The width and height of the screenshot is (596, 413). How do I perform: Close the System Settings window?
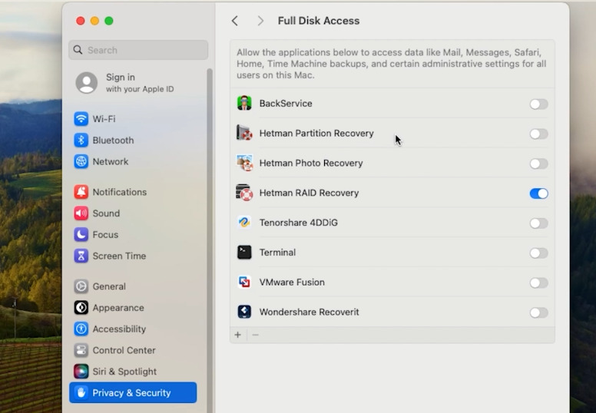point(80,21)
